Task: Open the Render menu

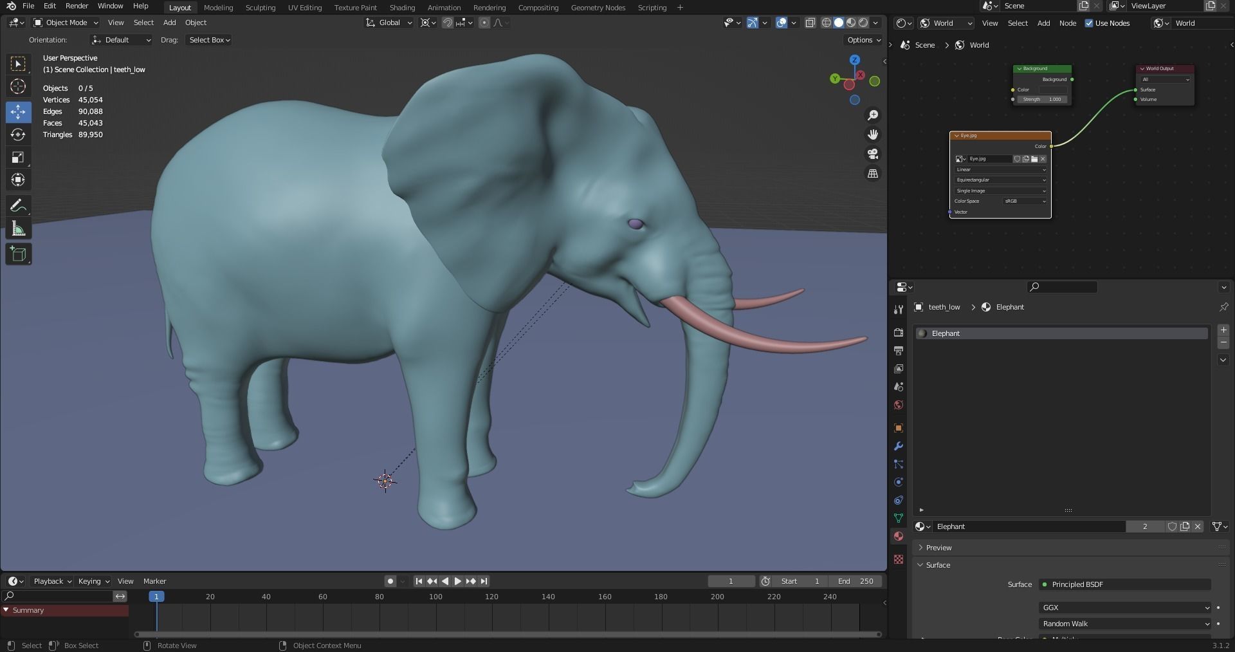Action: (x=77, y=6)
